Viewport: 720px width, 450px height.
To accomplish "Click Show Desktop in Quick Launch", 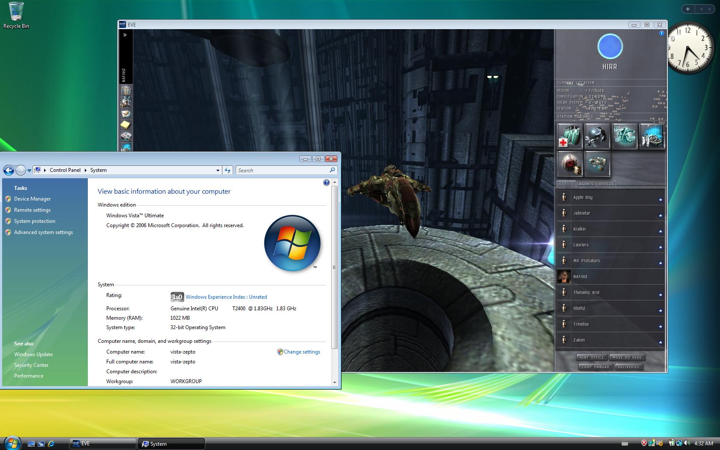I will (31, 444).
